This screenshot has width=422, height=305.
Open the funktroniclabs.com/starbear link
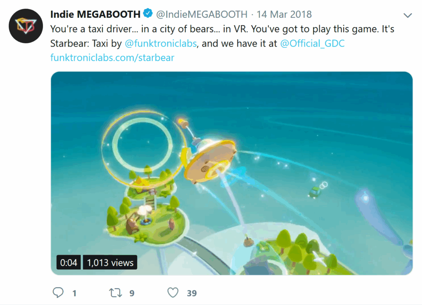click(x=112, y=57)
